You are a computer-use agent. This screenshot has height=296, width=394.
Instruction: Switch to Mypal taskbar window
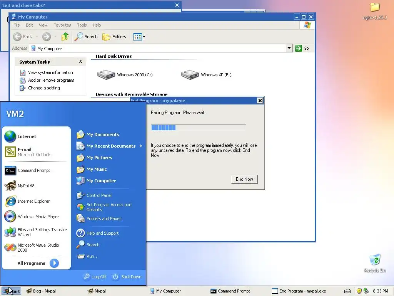tap(97, 291)
